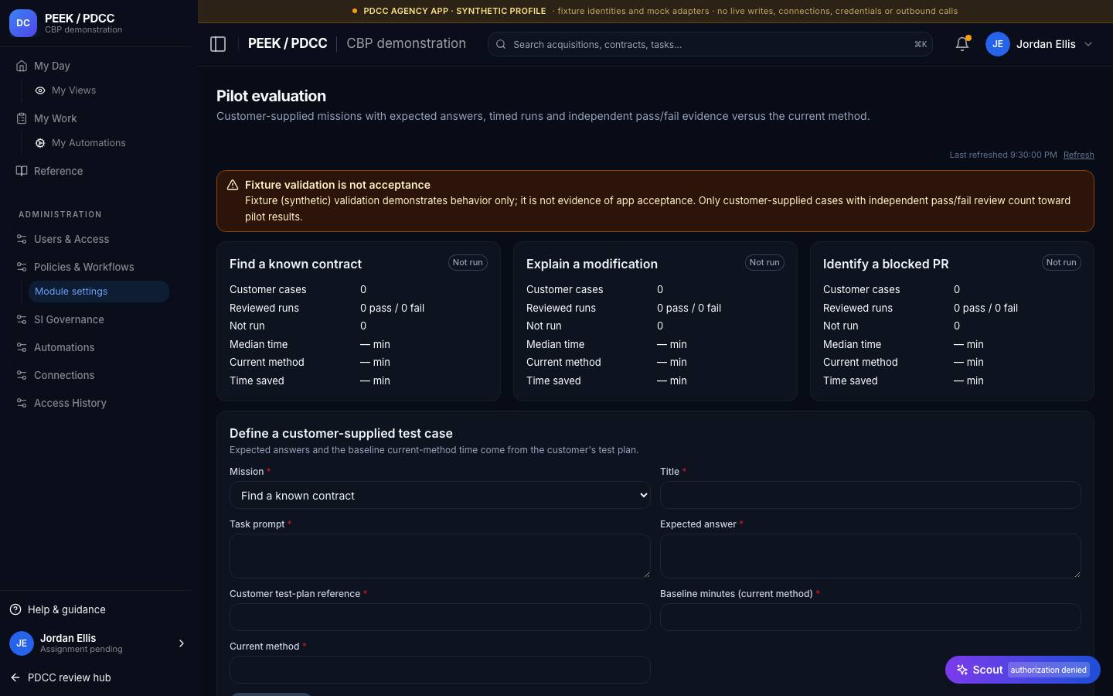Click the warning triangle in fixture alert
1113x696 pixels.
(x=232, y=185)
